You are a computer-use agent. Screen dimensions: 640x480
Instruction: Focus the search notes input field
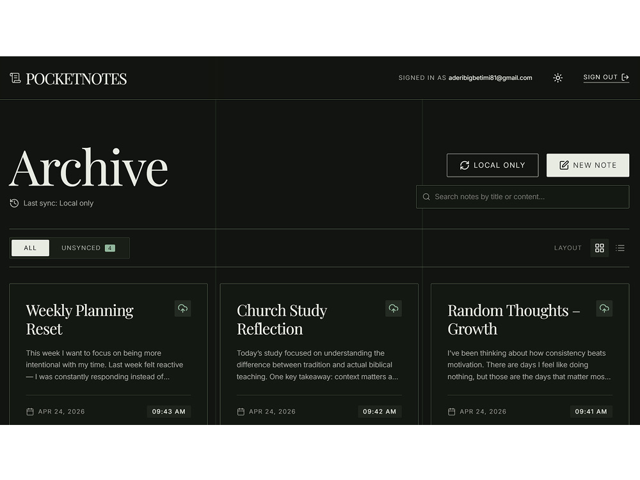[522, 196]
